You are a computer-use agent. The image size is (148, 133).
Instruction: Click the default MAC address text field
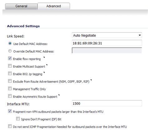[107, 43]
